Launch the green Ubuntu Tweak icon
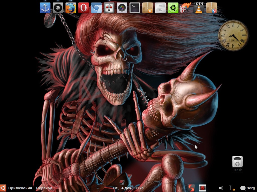 (173, 8)
